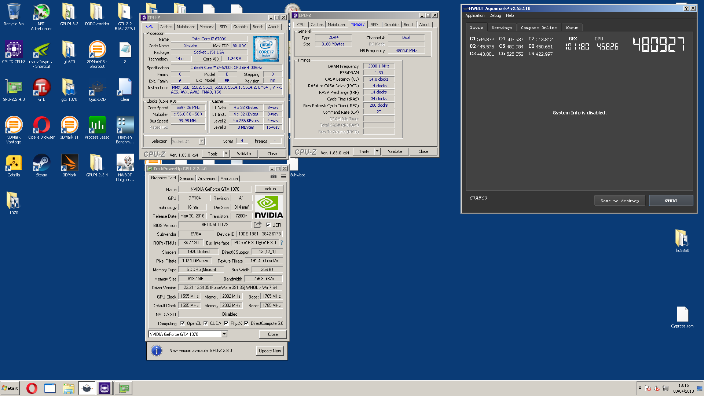
Task: Open the CPUID CPU-Z desktop shortcut
Action: (14, 52)
